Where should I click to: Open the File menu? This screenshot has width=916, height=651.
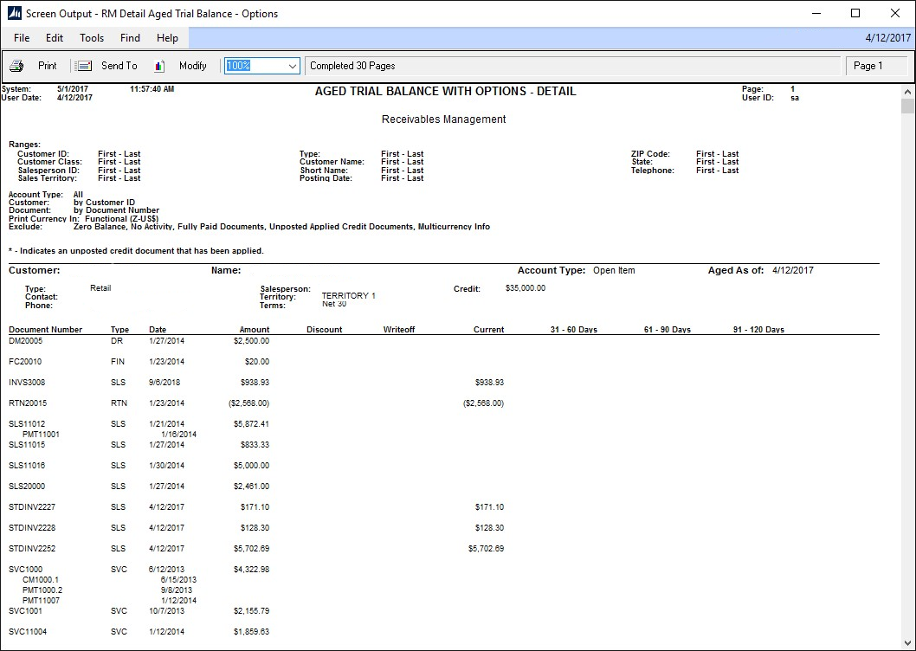[21, 37]
